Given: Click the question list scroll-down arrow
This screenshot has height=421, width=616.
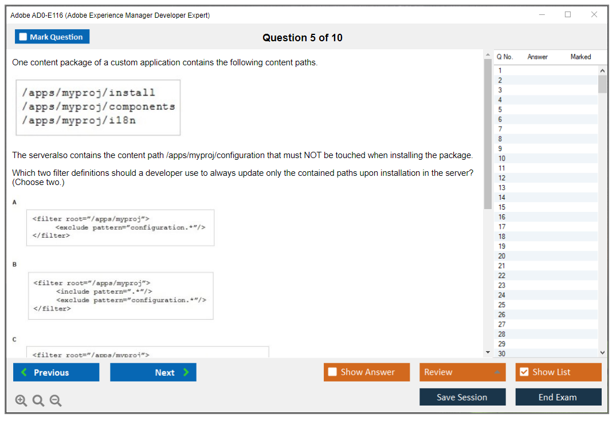Looking at the screenshot, I should point(602,353).
